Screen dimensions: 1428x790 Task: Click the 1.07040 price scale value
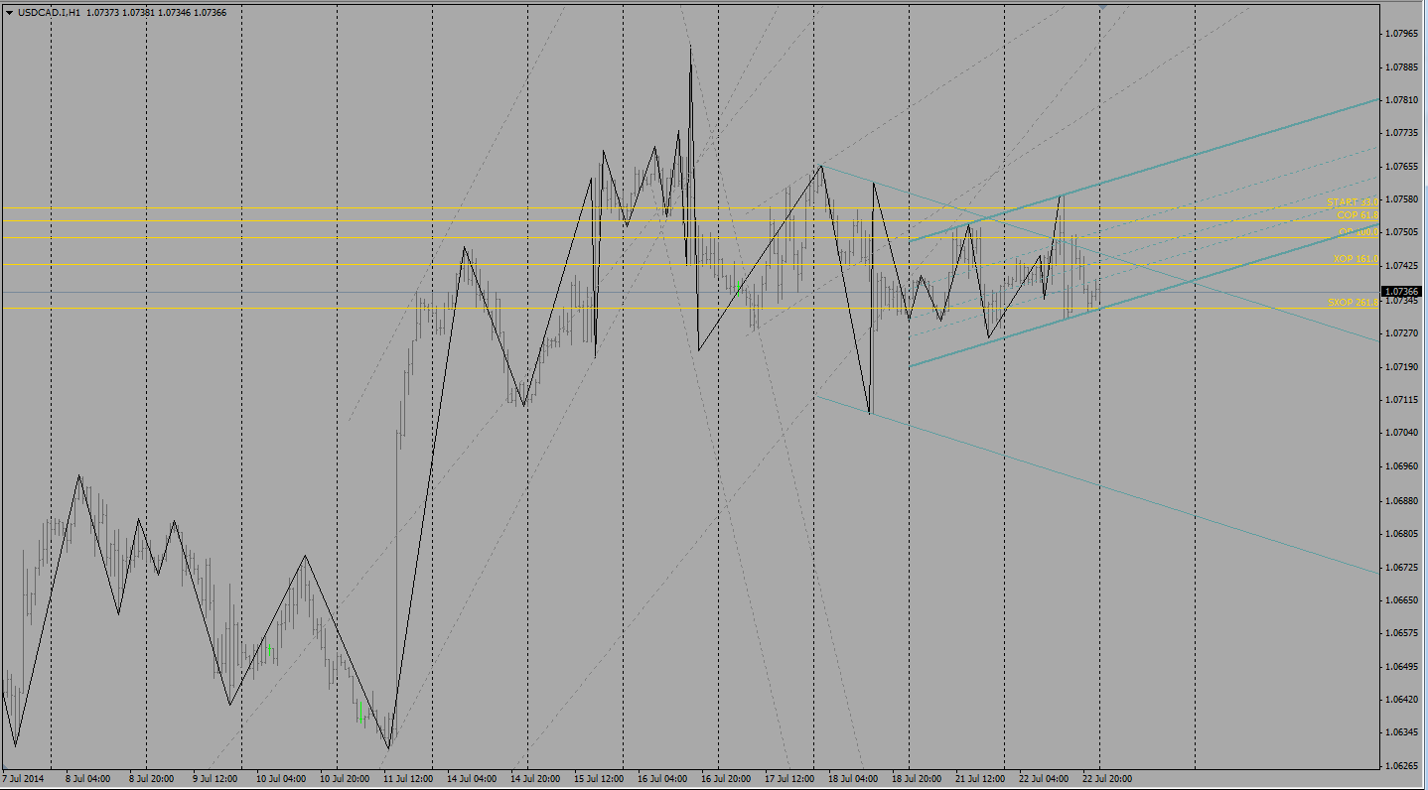[1402, 433]
